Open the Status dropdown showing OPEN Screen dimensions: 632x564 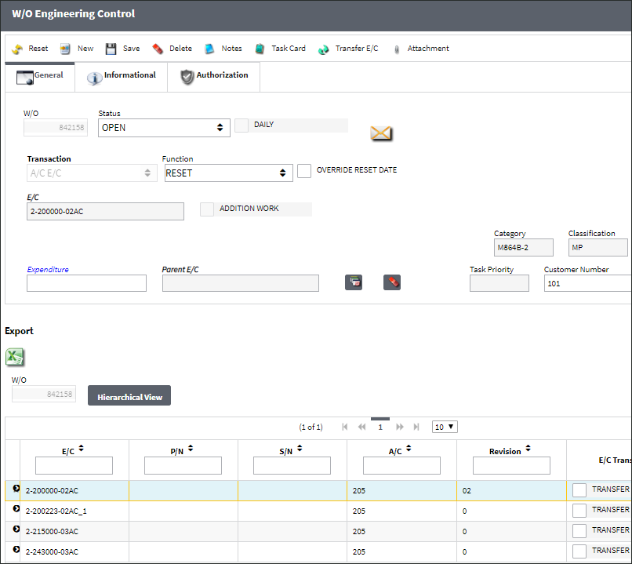point(164,128)
